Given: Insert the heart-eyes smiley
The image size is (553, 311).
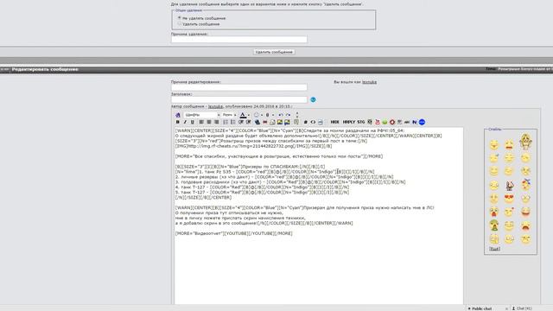Looking at the screenshot, I should point(509,199).
